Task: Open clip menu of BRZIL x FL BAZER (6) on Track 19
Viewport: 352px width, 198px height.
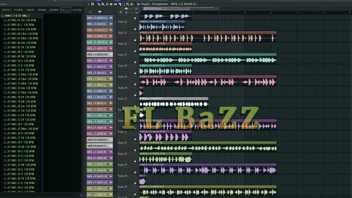Action: click(x=141, y=76)
